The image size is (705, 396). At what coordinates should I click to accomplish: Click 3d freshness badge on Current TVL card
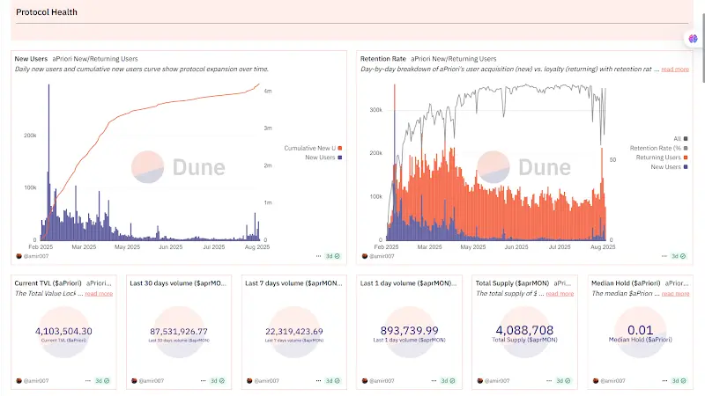pyautogui.click(x=102, y=381)
